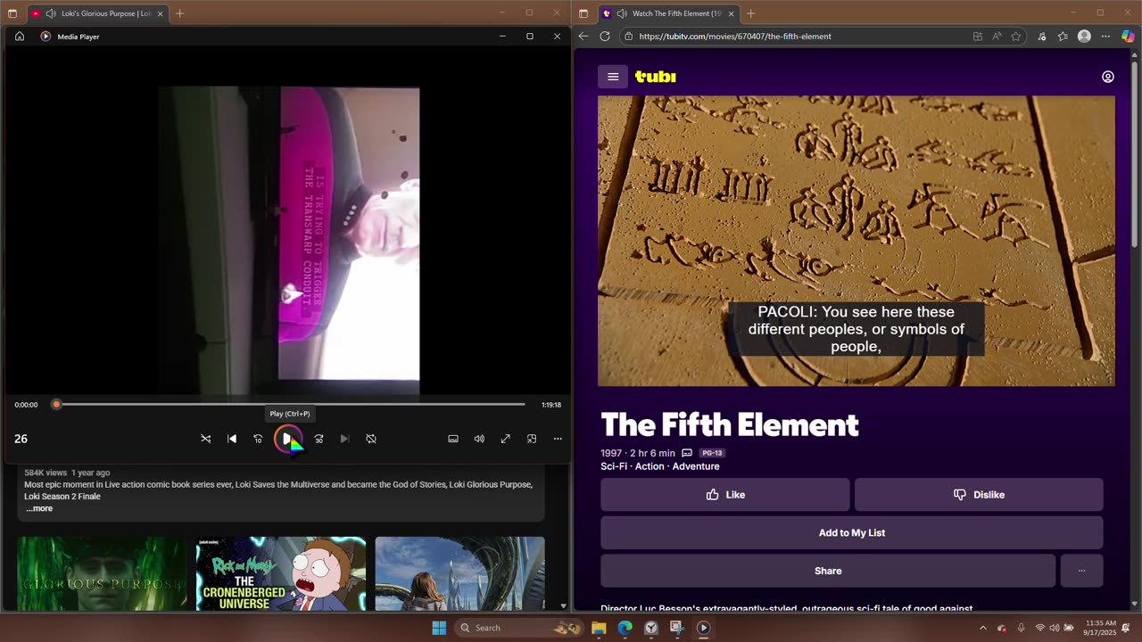The image size is (1142, 642).
Task: Enter full screen in Media Player
Action: point(505,439)
